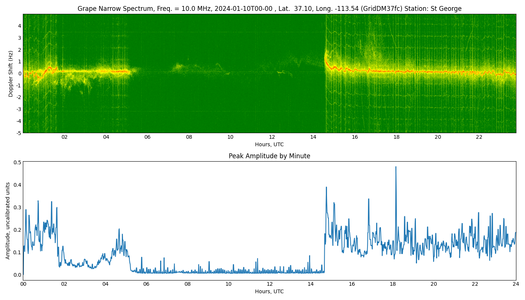Select hour tick 06 under the spectrogram

click(x=147, y=137)
